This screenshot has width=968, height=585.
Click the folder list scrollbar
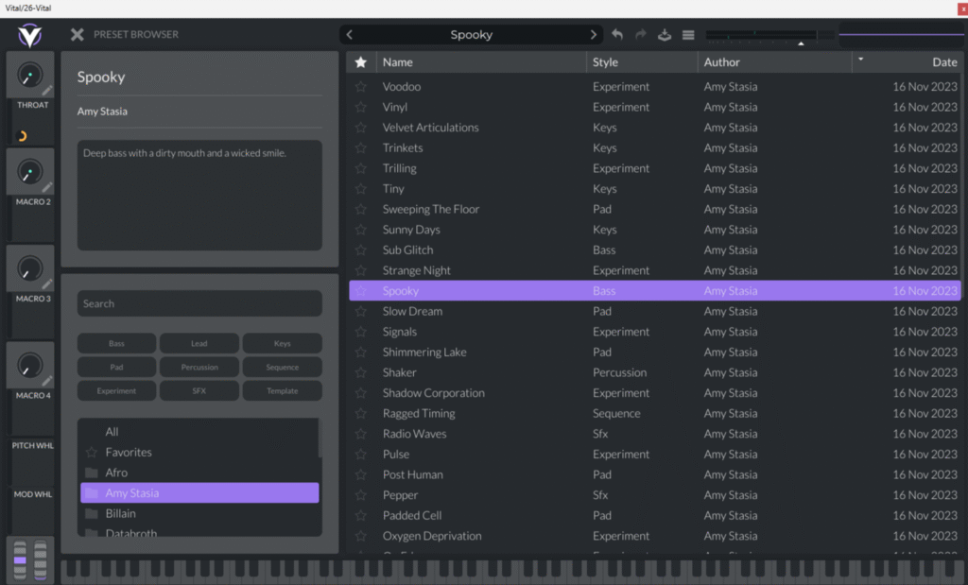tap(320, 439)
